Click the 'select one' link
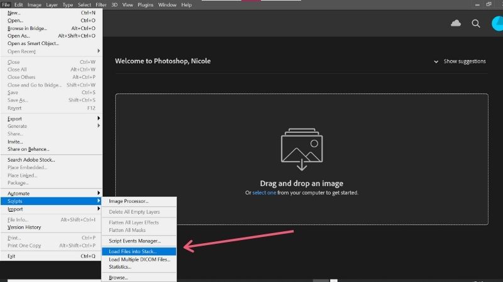The height and width of the screenshot is (282, 503). (x=264, y=192)
